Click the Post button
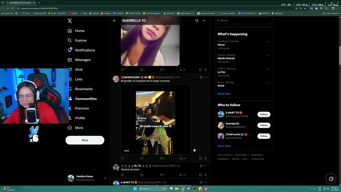 85,140
